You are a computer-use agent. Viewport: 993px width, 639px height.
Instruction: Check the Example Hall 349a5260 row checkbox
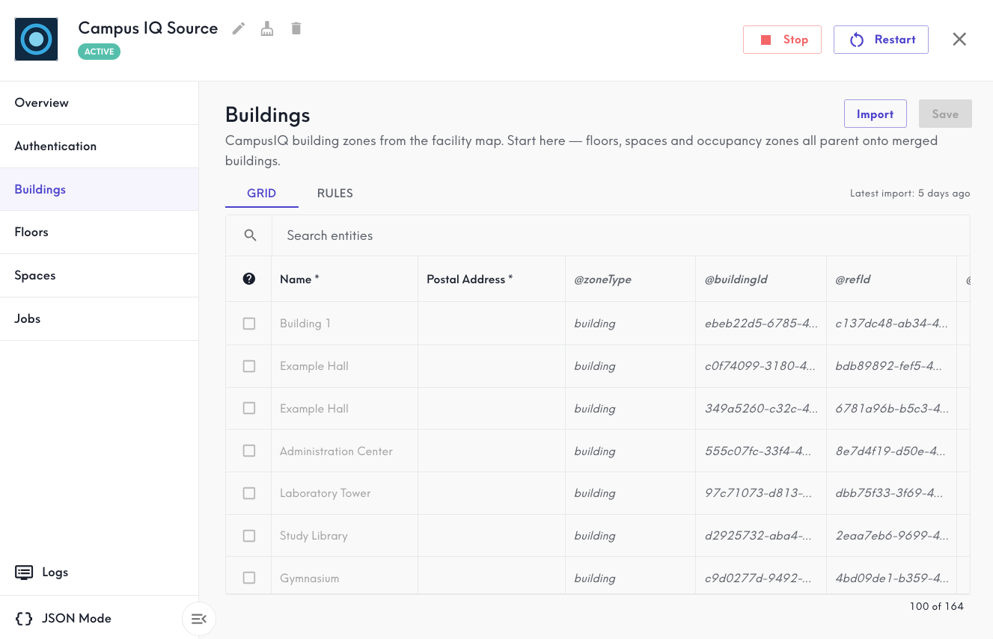pyautogui.click(x=249, y=408)
